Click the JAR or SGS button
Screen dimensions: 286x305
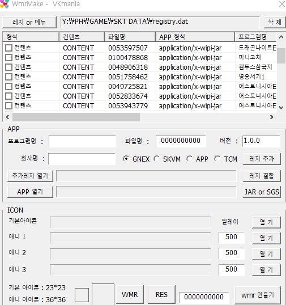(262, 192)
